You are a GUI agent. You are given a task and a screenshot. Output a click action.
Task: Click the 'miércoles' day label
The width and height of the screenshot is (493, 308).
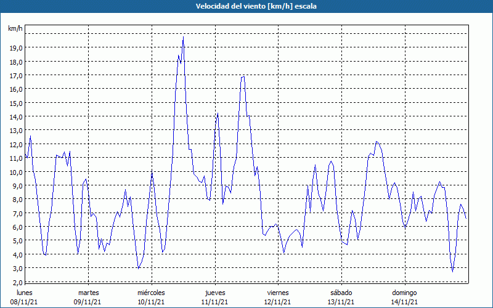coord(151,293)
